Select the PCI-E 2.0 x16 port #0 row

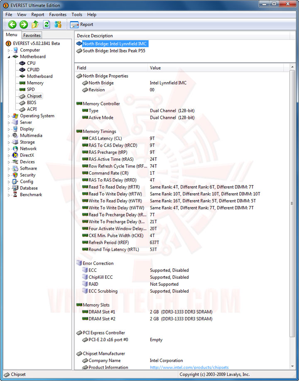point(182,340)
